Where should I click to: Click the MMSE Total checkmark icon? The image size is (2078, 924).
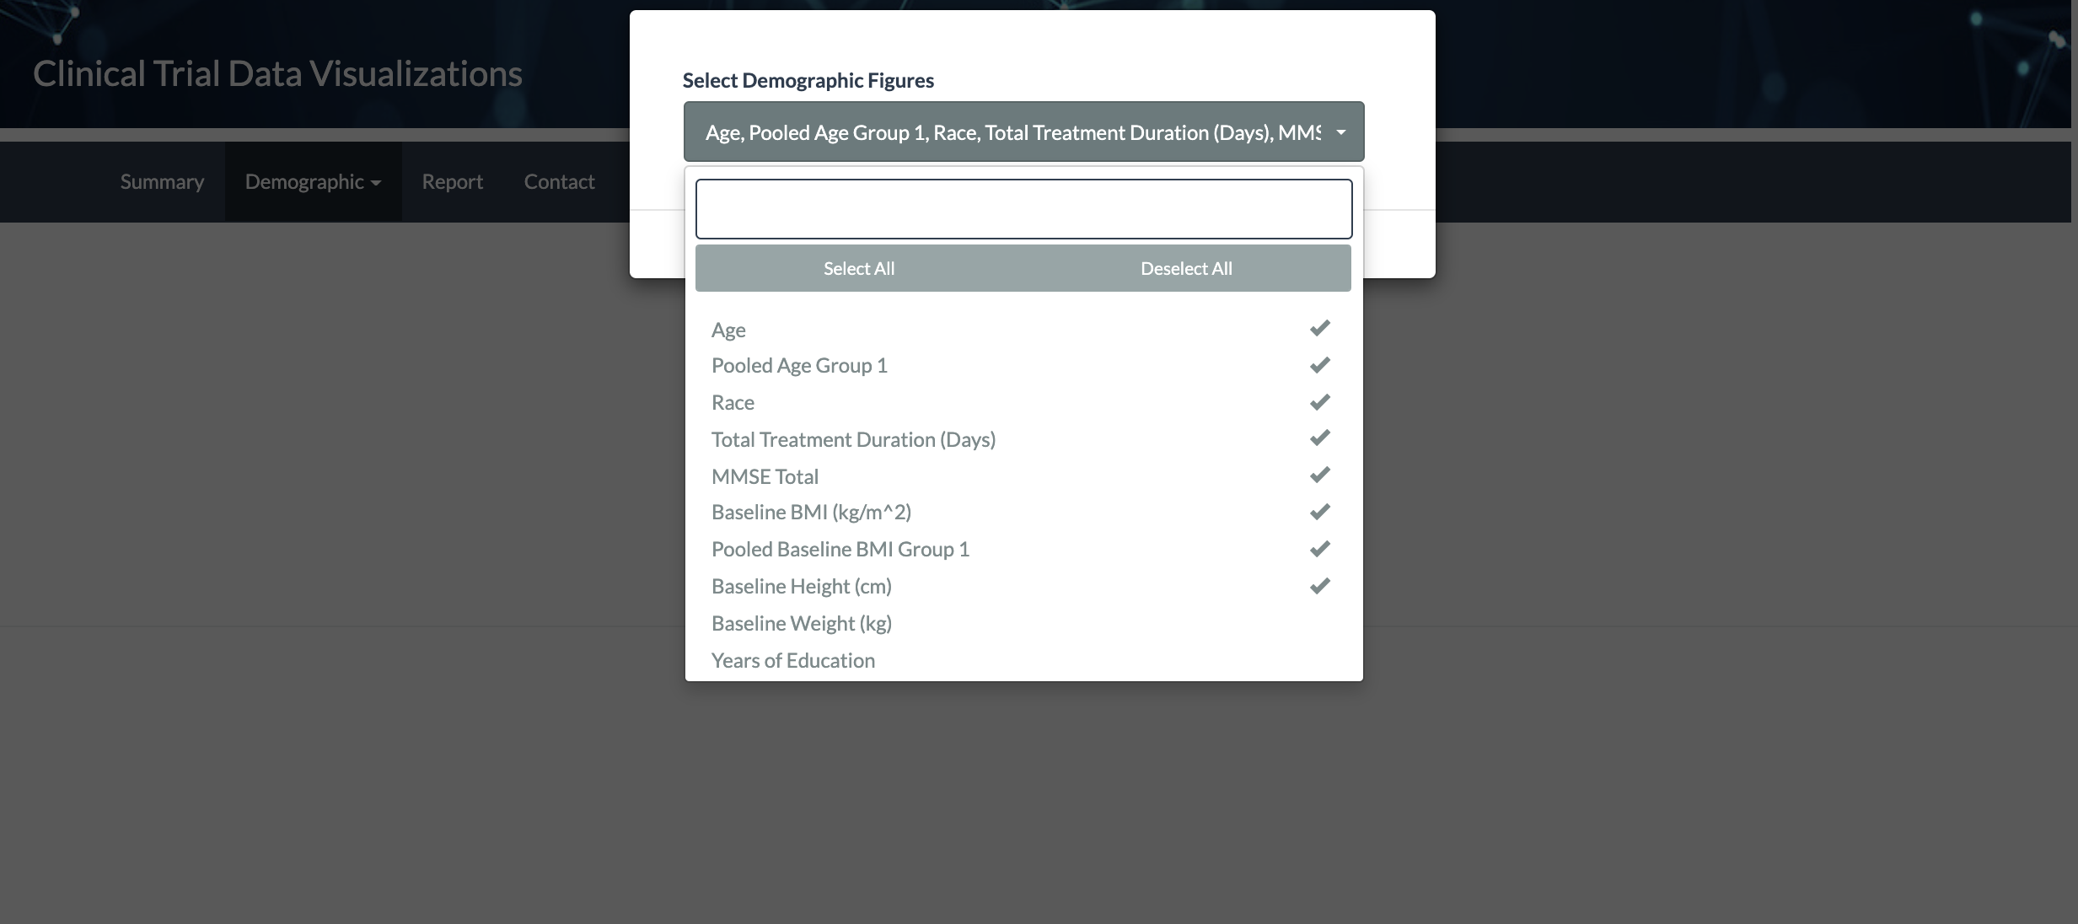coord(1320,475)
